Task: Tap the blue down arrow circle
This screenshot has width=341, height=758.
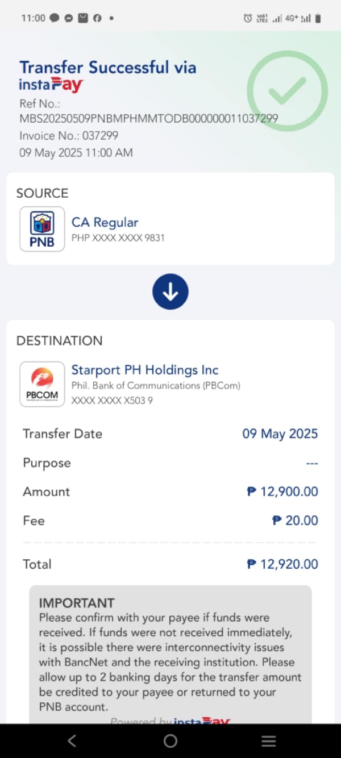Action: pyautogui.click(x=170, y=291)
